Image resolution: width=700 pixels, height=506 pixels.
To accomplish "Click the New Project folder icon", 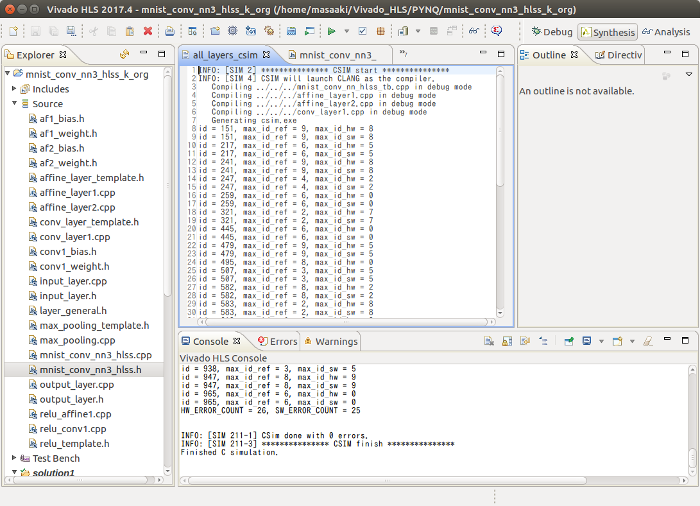I will coord(215,31).
